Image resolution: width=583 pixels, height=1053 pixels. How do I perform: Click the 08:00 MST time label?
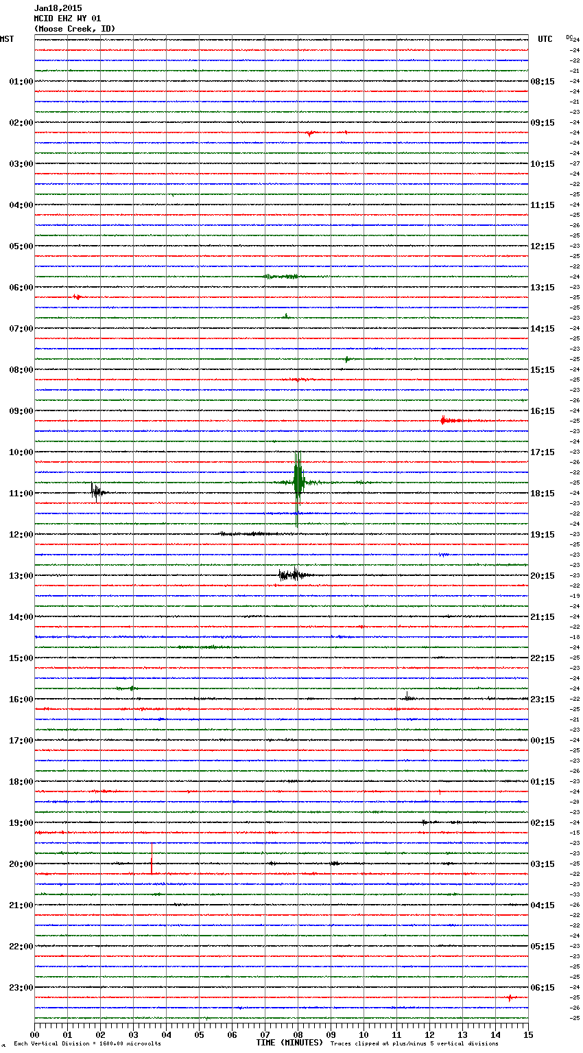pyautogui.click(x=21, y=370)
